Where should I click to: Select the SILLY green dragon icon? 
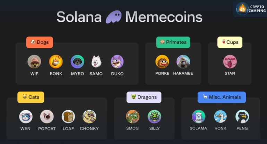click(x=154, y=117)
